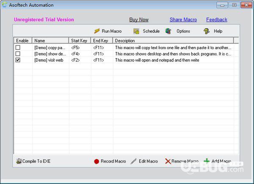Screen dimensions: 254x184
Task: Click the Options globe icon
Action: click(x=168, y=31)
